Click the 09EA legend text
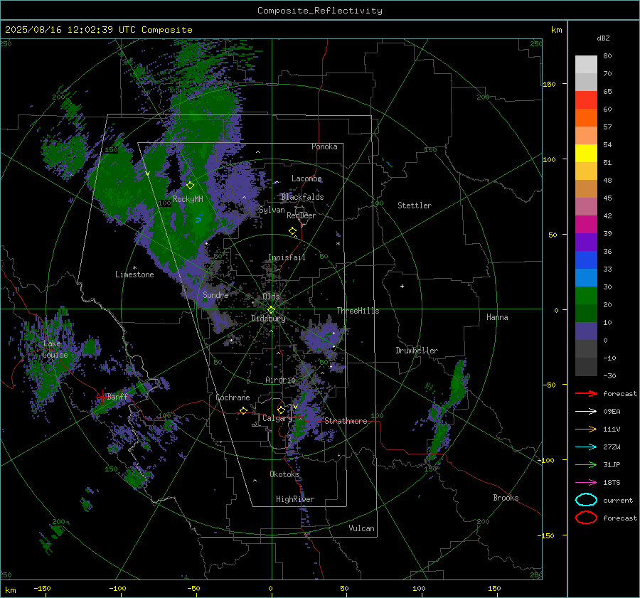The width and height of the screenshot is (640, 598). 612,412
